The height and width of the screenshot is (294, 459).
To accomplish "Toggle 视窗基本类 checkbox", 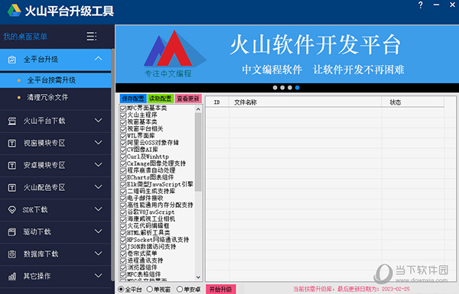I will [x=123, y=122].
